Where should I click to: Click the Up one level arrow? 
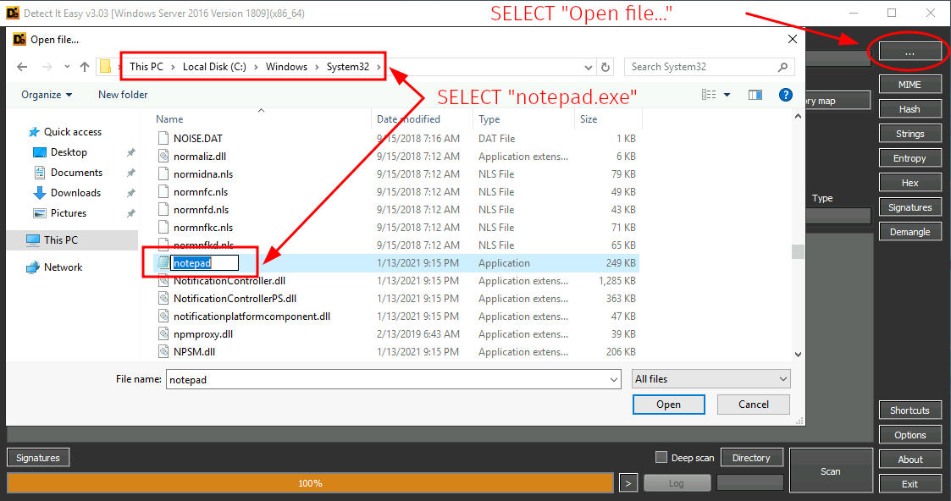tap(85, 67)
